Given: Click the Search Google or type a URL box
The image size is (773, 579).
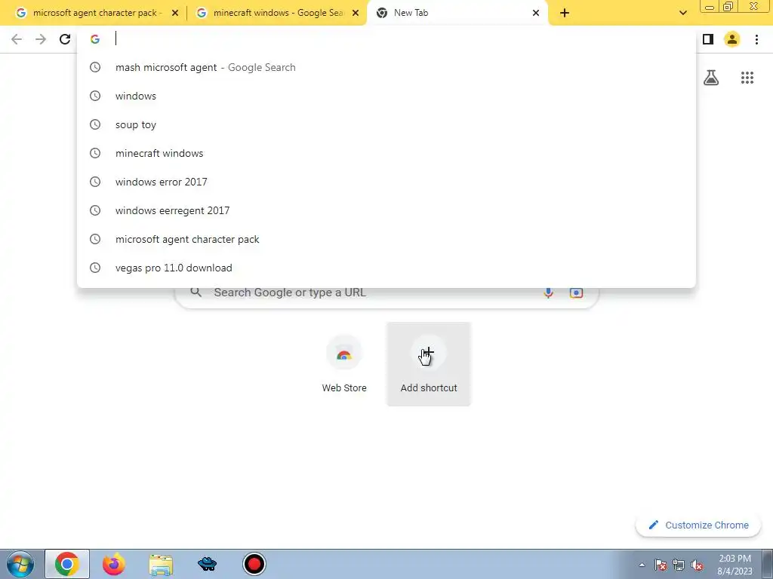Looking at the screenshot, I should [x=387, y=293].
